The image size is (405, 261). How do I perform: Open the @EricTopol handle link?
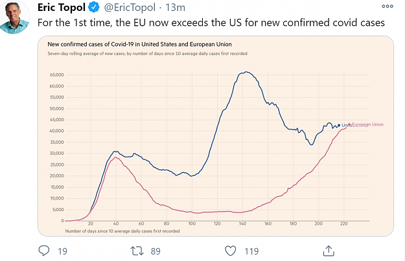(130, 8)
